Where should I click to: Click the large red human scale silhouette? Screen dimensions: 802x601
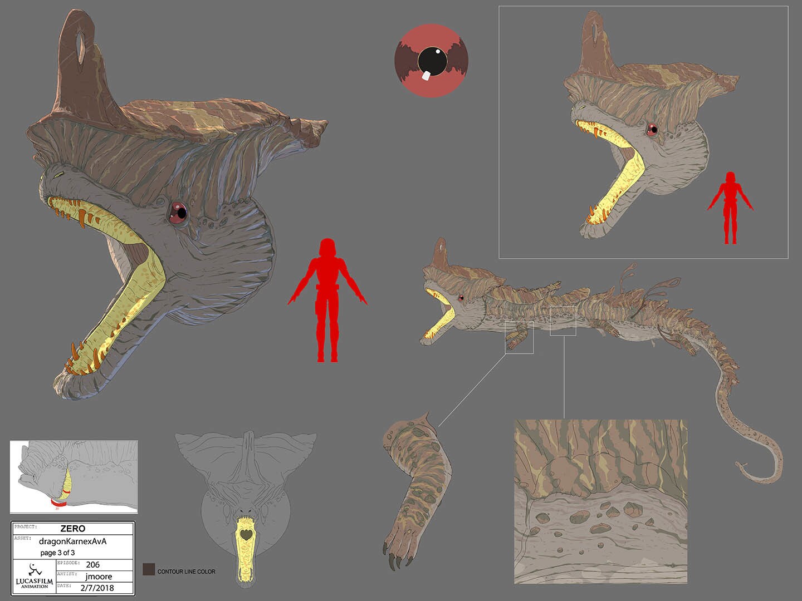point(327,300)
